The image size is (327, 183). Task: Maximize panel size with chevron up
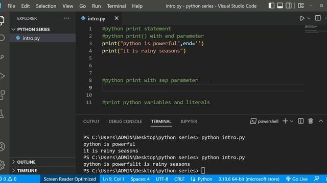(x=321, y=121)
